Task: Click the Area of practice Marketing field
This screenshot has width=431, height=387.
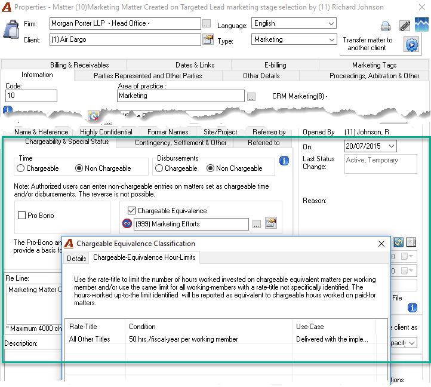Action: tap(181, 96)
